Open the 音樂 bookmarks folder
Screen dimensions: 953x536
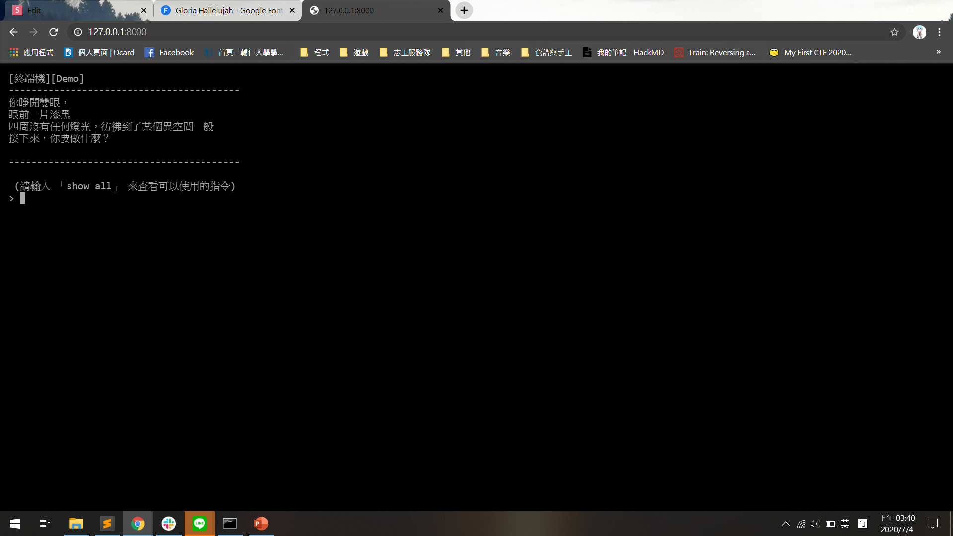[x=496, y=52]
